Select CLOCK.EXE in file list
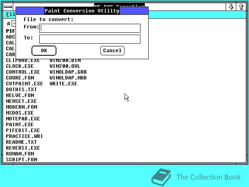249x187 pixels. click(x=20, y=66)
